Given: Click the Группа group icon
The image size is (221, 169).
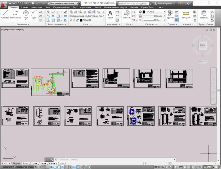Looking at the screenshot, I should pyautogui.click(x=171, y=14).
